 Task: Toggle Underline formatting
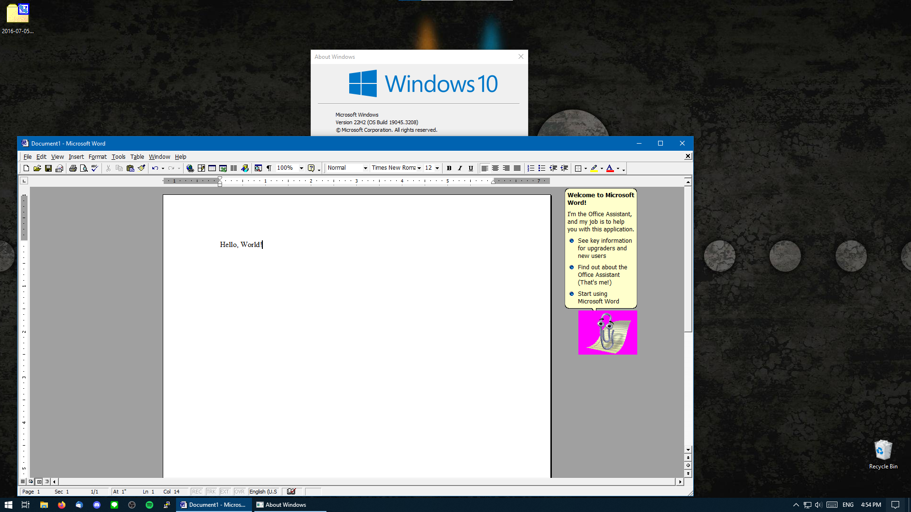pos(471,168)
